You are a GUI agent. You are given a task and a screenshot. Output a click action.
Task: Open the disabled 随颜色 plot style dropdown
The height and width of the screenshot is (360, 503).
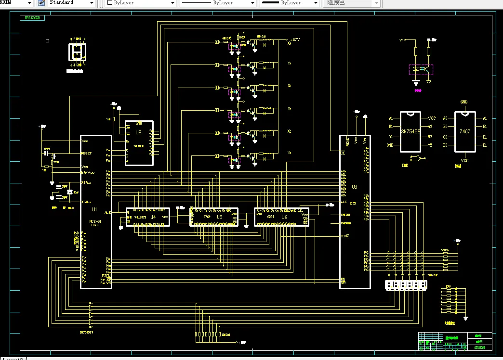point(377,3)
